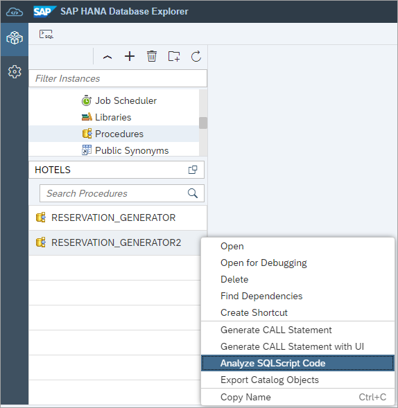
Task: Refresh the instance list
Action: pyautogui.click(x=196, y=56)
